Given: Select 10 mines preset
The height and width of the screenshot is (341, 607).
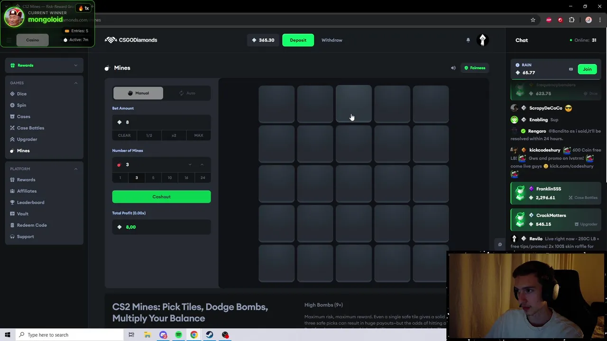Looking at the screenshot, I should click(170, 178).
